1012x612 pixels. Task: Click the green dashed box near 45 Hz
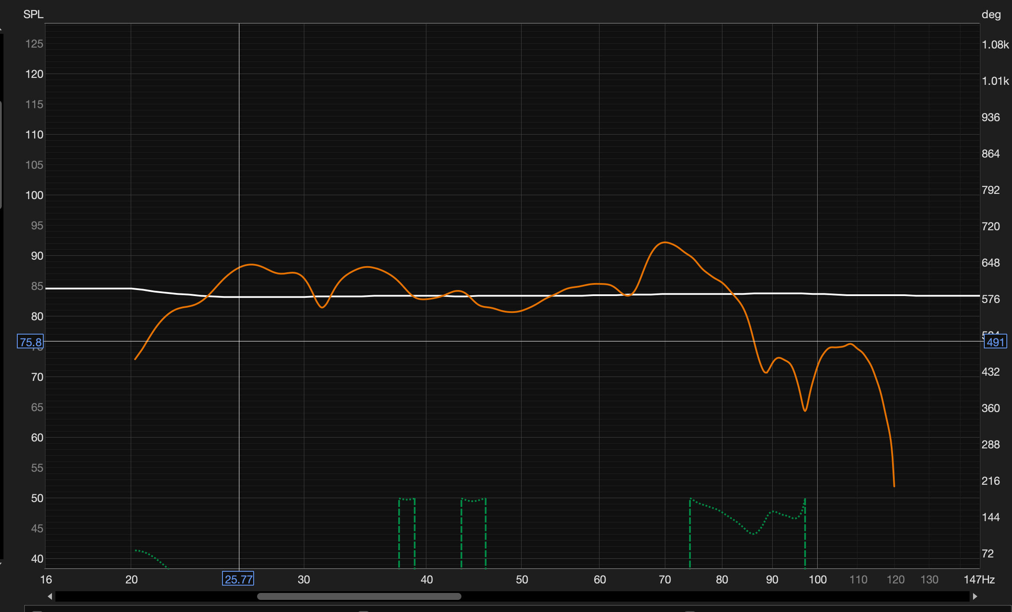(x=473, y=532)
